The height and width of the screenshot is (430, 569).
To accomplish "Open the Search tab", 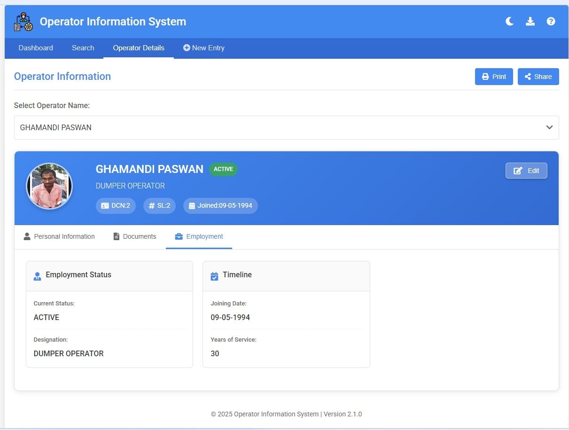I will coord(83,48).
